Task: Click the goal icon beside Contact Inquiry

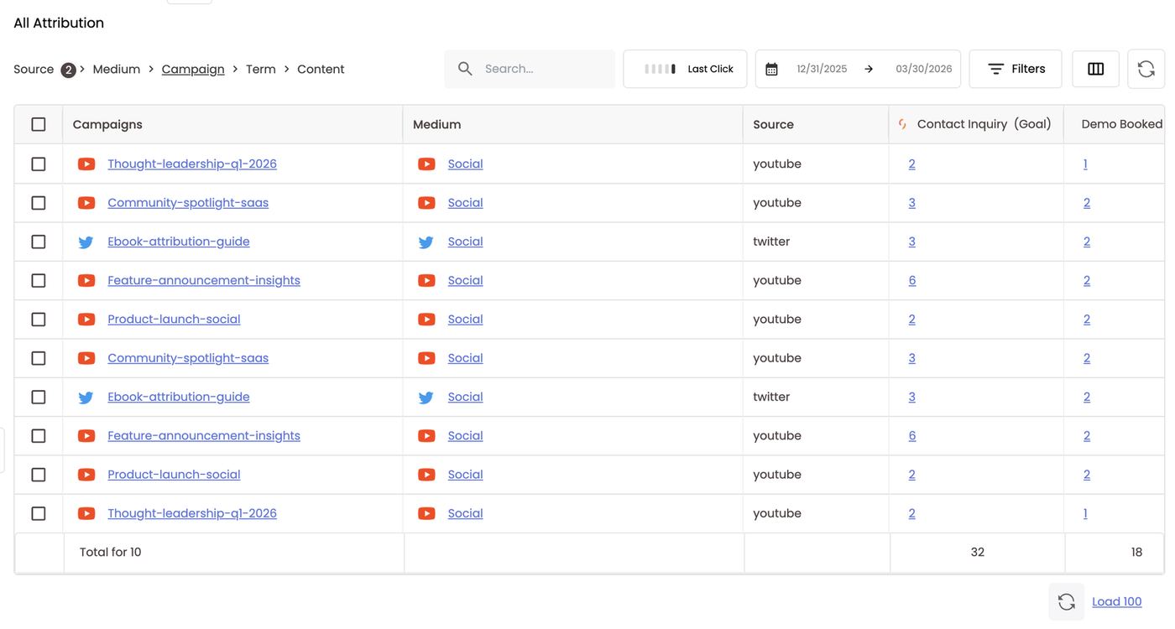Action: click(902, 124)
